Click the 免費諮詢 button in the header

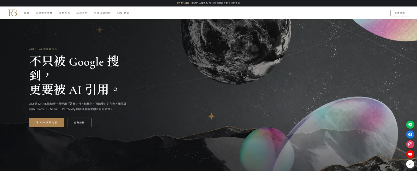pyautogui.click(x=400, y=13)
